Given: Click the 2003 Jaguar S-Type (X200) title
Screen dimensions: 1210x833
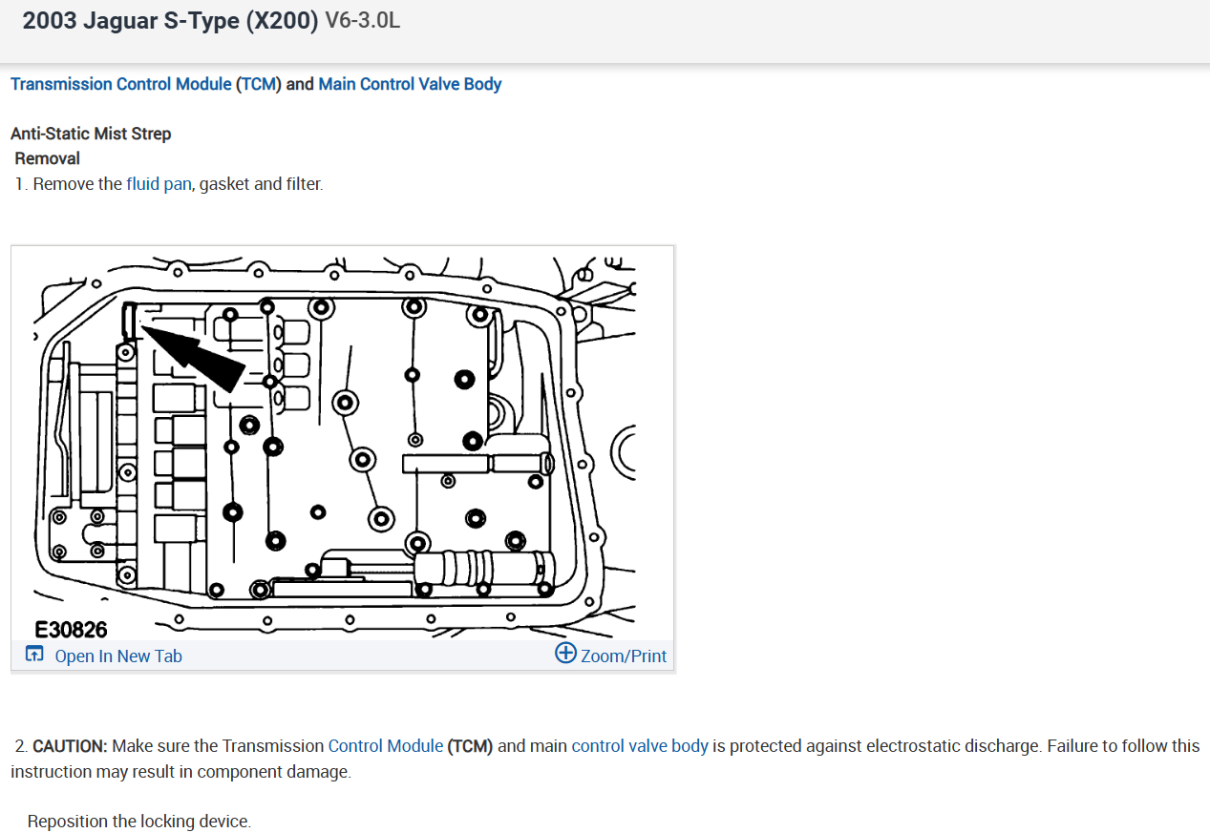Looking at the screenshot, I should click(x=170, y=21).
